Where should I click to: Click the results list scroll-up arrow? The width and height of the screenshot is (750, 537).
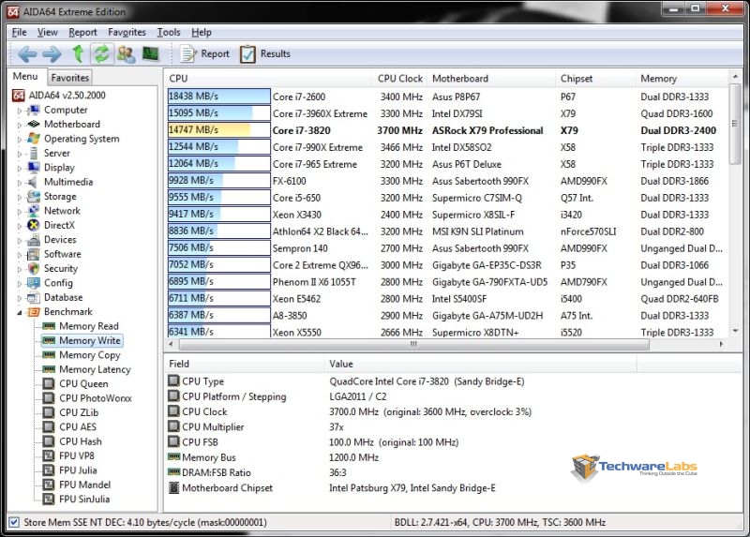(736, 76)
